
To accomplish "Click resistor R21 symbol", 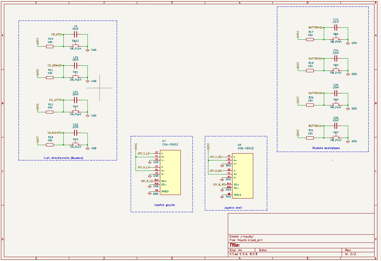I will [310, 138].
